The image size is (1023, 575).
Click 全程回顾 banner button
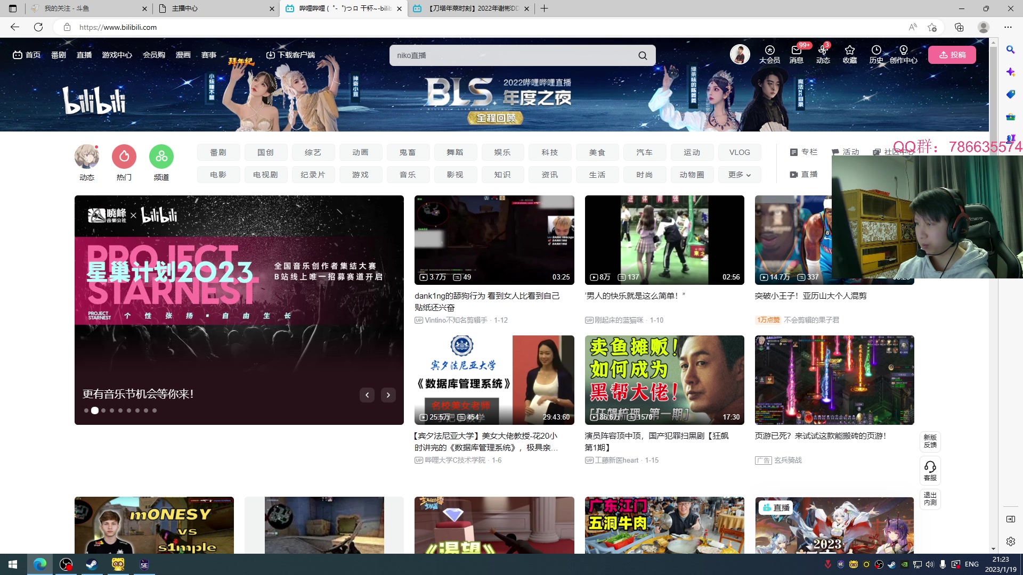pyautogui.click(x=496, y=118)
